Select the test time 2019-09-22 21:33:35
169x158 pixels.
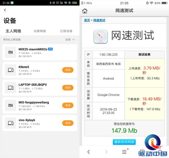[109, 111]
